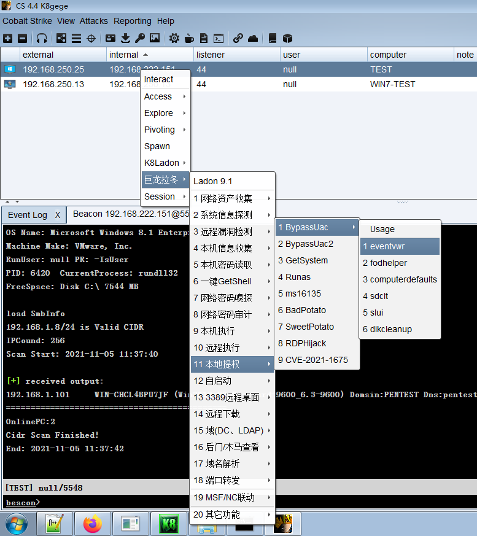
Task: Expand 4 本机信息收集 submenu
Action: pos(232,248)
